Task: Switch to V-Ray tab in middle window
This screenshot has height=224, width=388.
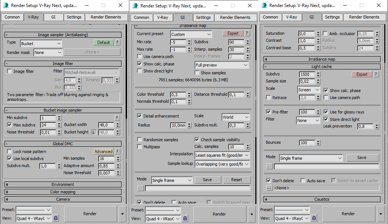Action: (163, 17)
